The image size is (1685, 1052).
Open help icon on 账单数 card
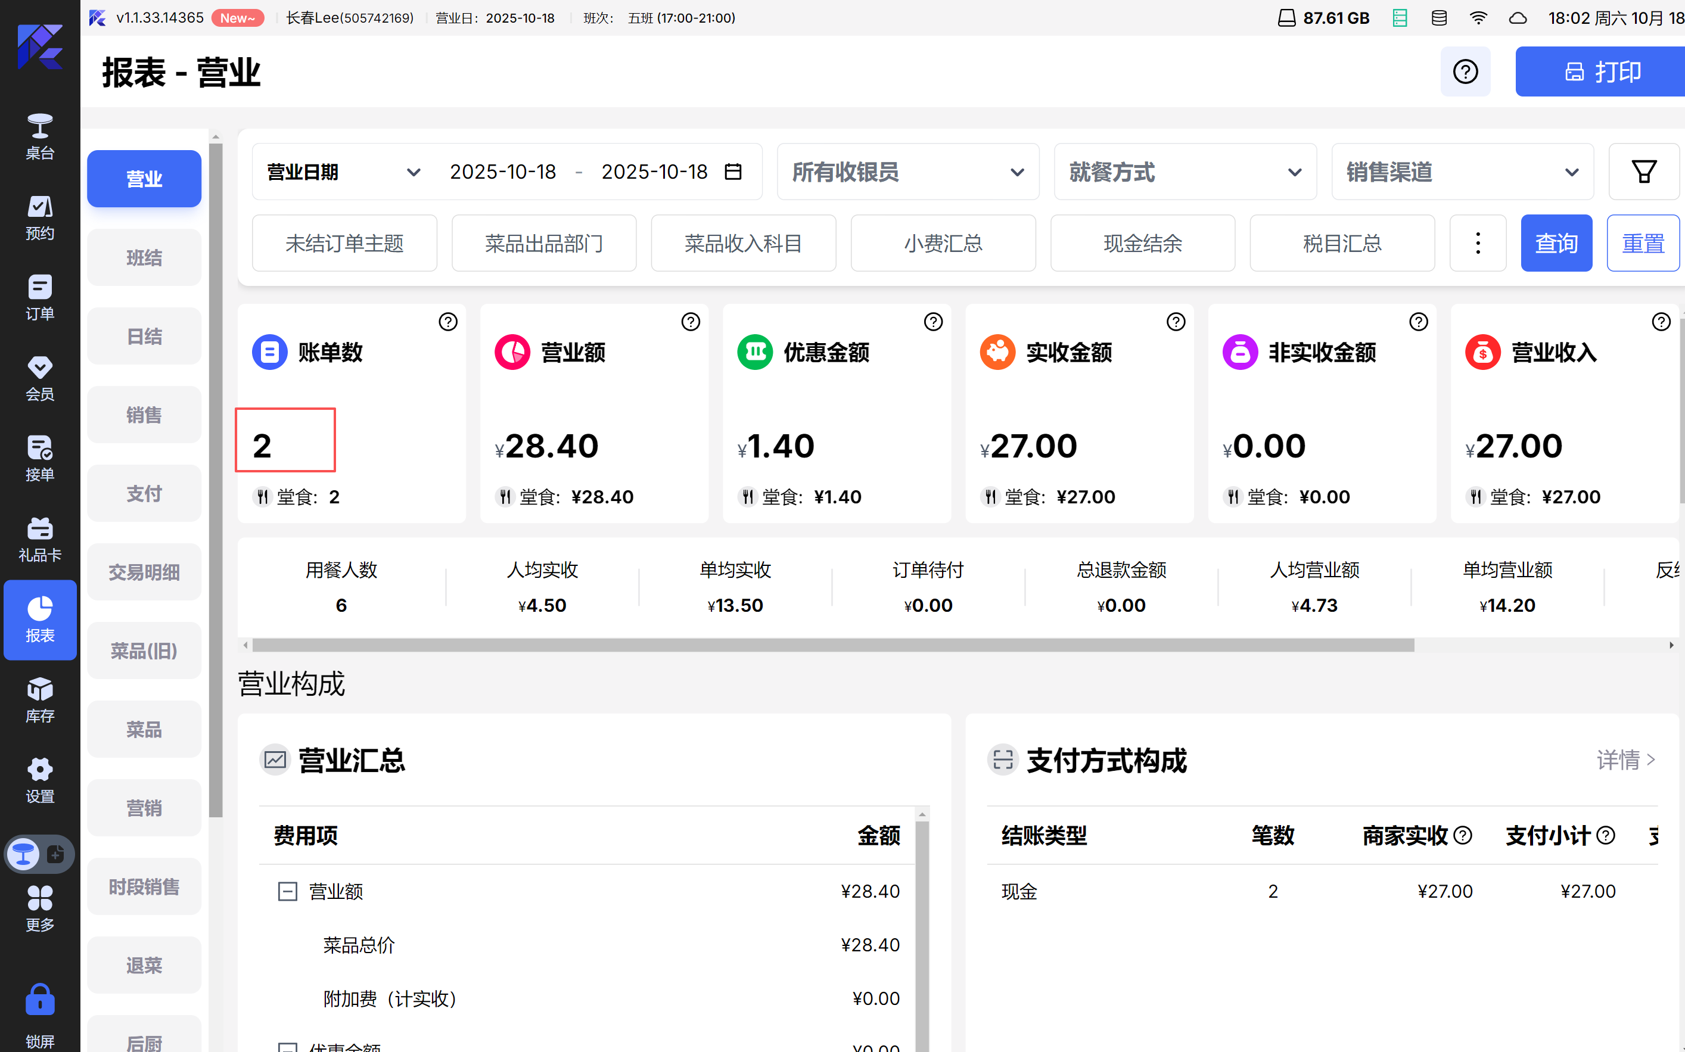tap(448, 322)
